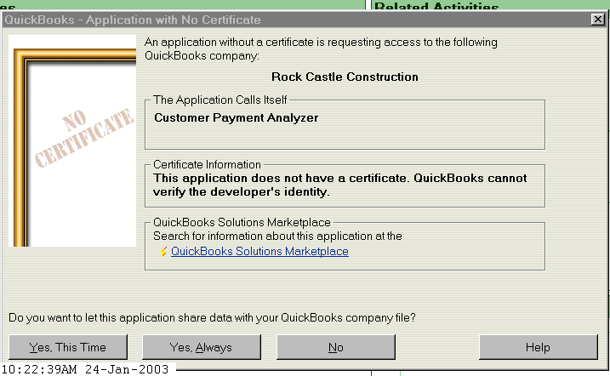Click the dialog title bar text
Screen dimensions: 610x376
pos(132,20)
